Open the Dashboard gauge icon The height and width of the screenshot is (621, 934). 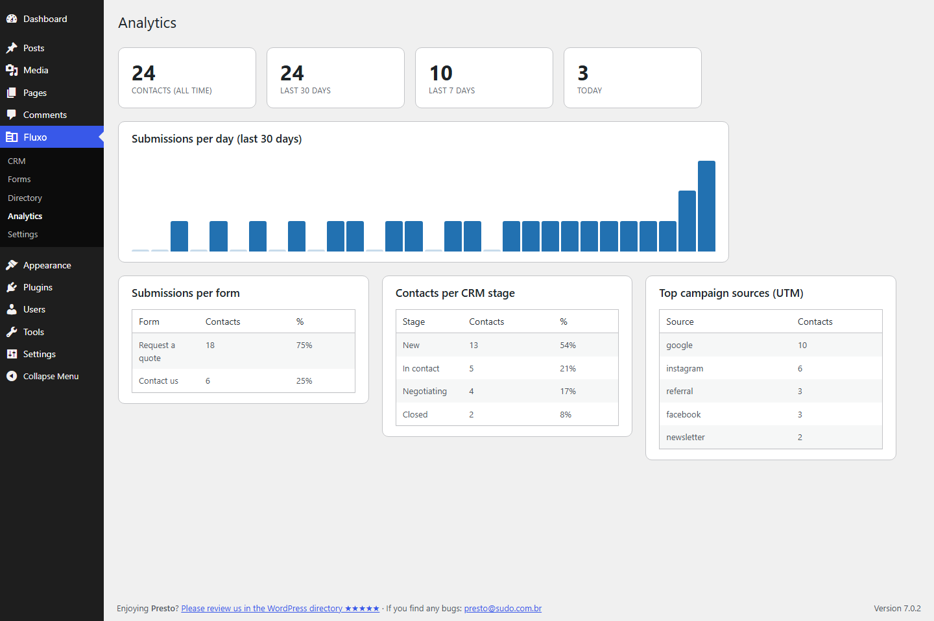[12, 19]
